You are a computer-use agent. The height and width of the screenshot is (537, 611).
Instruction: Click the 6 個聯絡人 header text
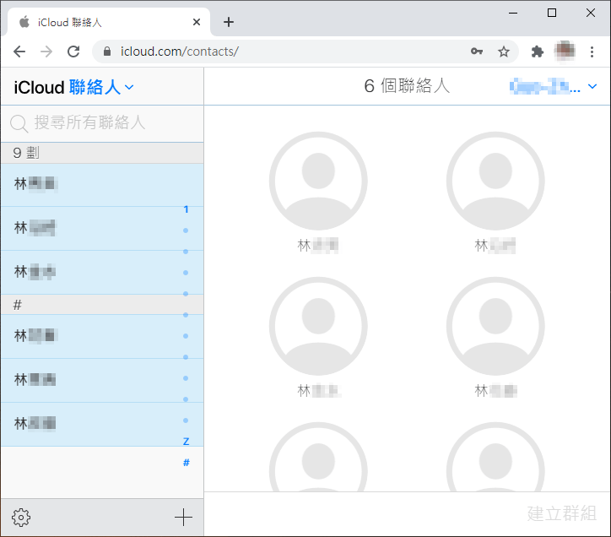click(x=407, y=86)
